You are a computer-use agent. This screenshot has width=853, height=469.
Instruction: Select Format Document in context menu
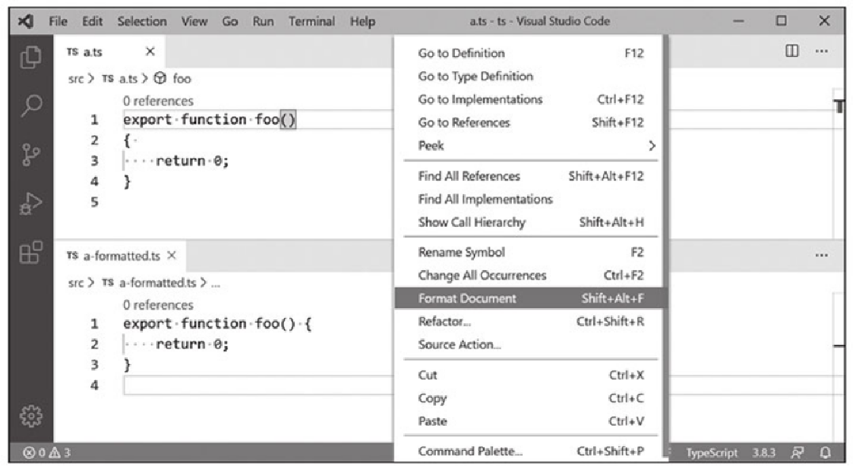pyautogui.click(x=530, y=298)
